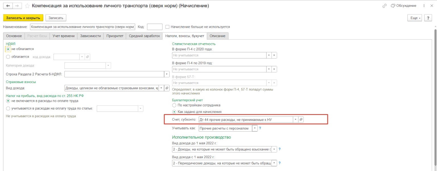437x171 pixels.
Task: Enable Начисление больше не используется checkbox
Action: pyautogui.click(x=168, y=27)
